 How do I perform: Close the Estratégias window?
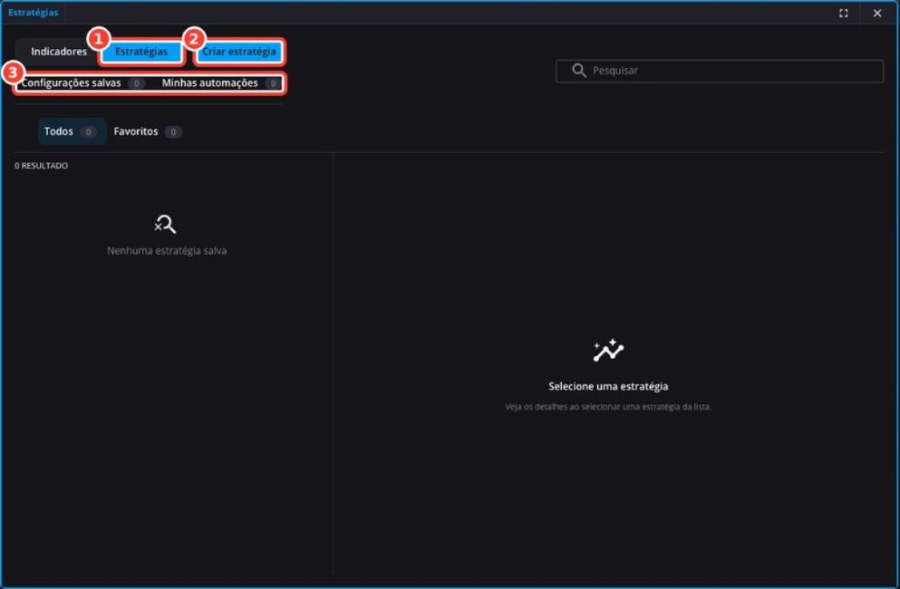pos(877,14)
